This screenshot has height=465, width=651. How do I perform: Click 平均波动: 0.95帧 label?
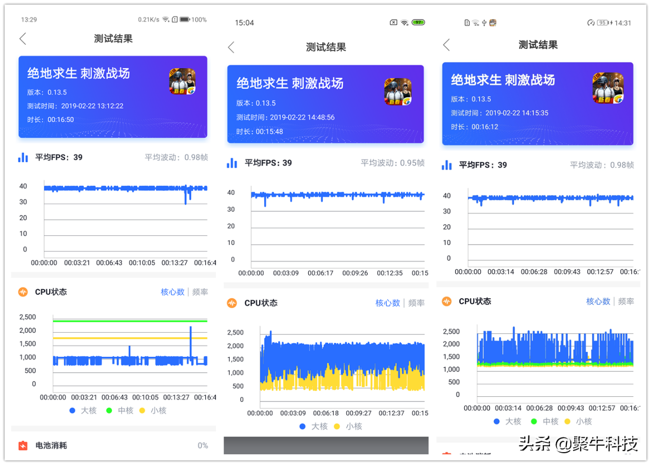tap(392, 163)
